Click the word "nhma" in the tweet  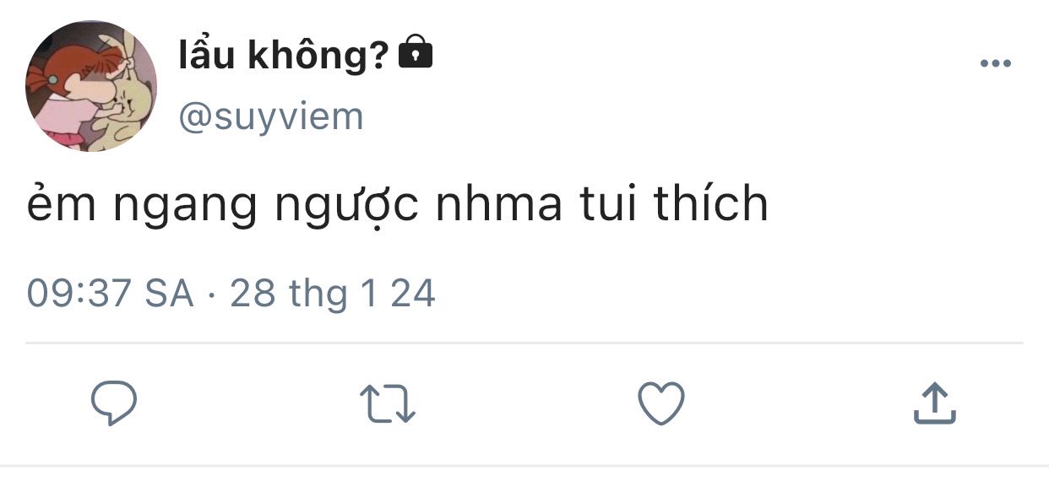point(499,205)
